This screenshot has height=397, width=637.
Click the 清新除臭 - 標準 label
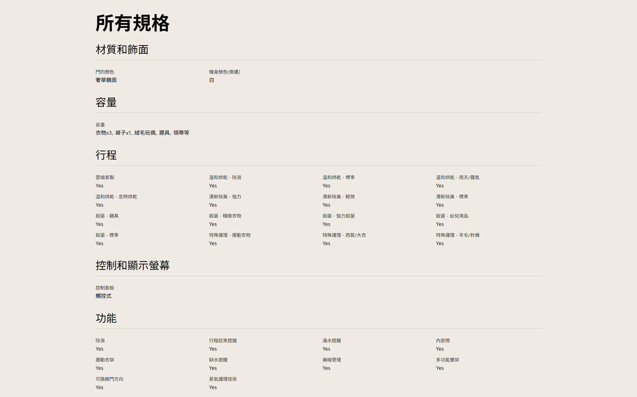click(x=452, y=197)
